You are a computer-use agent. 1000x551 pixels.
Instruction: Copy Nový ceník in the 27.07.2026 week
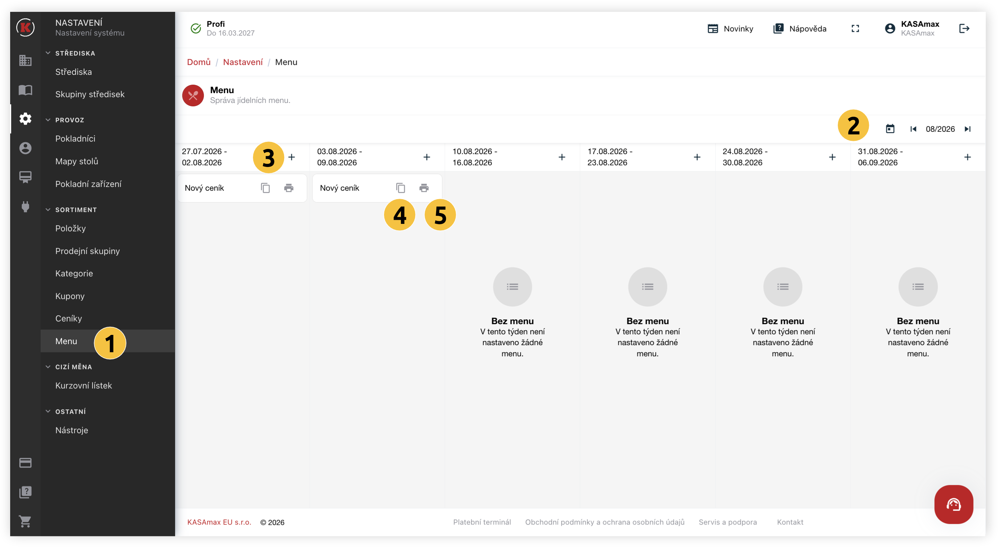265,188
